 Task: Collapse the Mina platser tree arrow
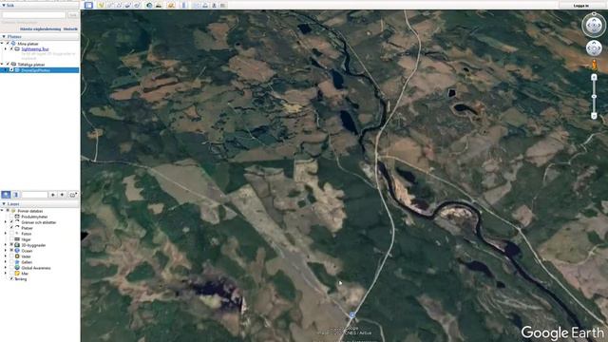2,44
